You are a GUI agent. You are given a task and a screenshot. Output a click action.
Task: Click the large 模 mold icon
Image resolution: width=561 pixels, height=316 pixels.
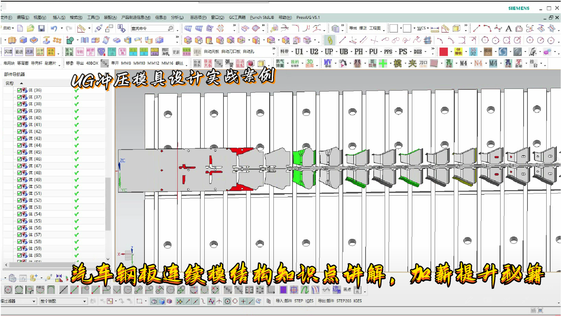398,63
